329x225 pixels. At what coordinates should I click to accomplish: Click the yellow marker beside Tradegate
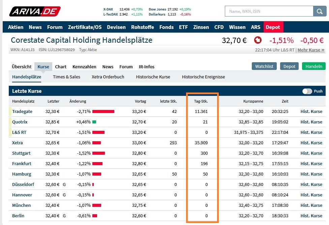(x=10, y=111)
